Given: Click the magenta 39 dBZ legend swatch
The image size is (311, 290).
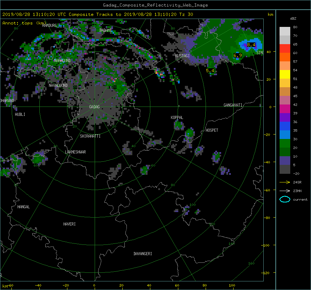Looking at the screenshot, I should pos(285,109).
